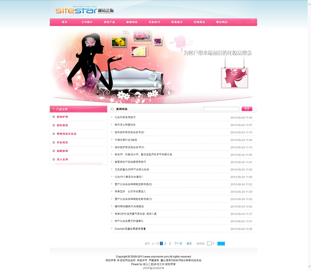Click the arrow bullet on the 13:42 news row
Screen dimensions: 311x270
[112, 206]
